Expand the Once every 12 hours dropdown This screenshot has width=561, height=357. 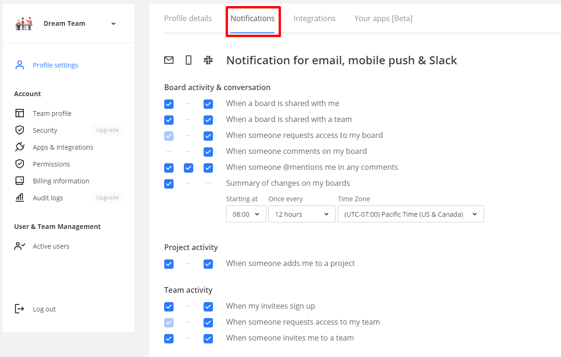(302, 214)
